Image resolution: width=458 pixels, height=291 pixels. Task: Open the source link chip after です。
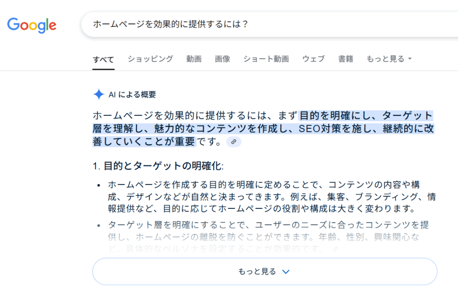coord(233,142)
